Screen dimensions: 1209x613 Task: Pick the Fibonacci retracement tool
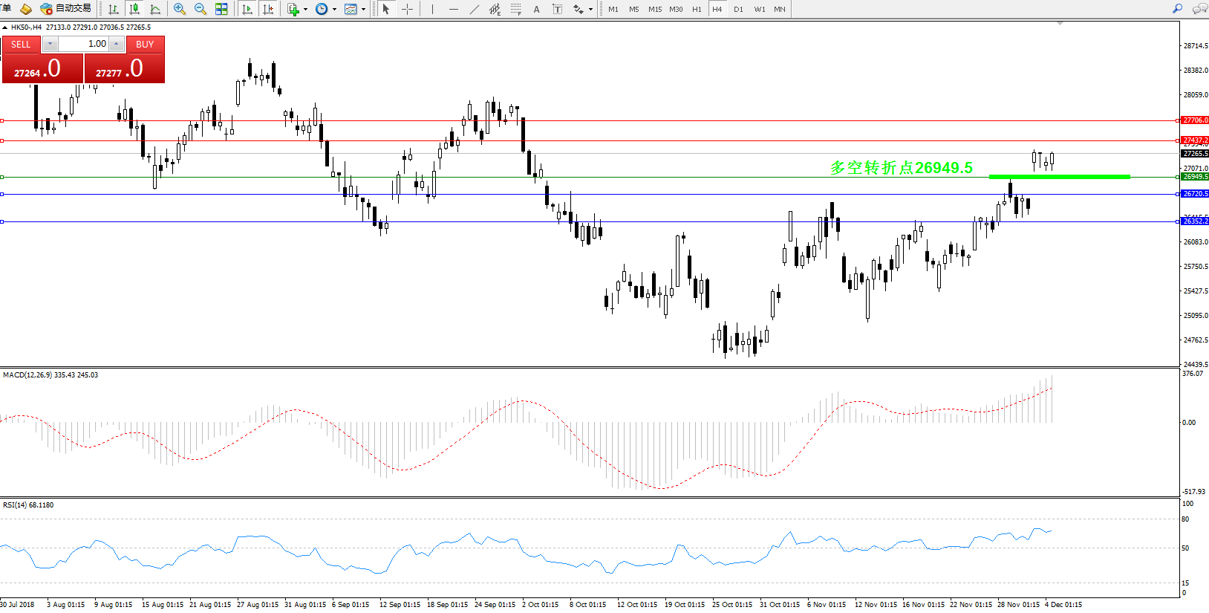[515, 9]
